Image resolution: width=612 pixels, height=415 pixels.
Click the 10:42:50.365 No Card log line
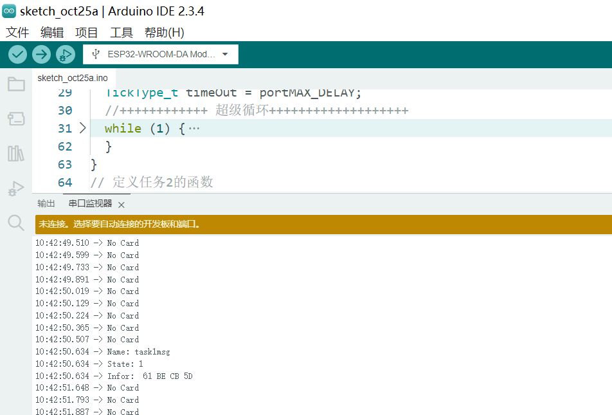point(87,327)
